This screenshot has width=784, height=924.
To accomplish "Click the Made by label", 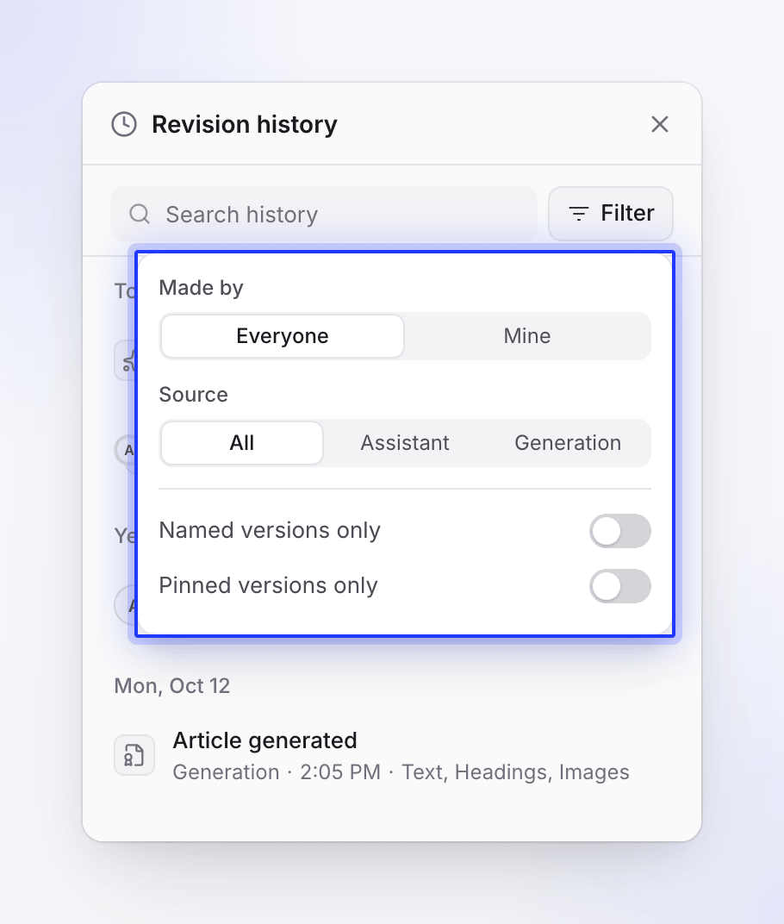I will pyautogui.click(x=201, y=288).
